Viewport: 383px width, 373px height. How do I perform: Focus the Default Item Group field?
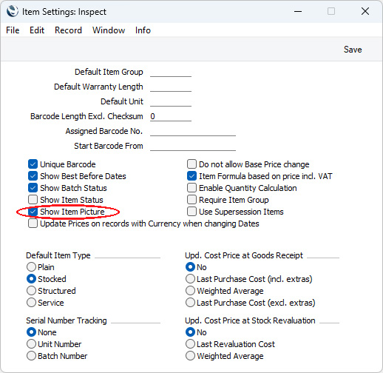tap(171, 73)
